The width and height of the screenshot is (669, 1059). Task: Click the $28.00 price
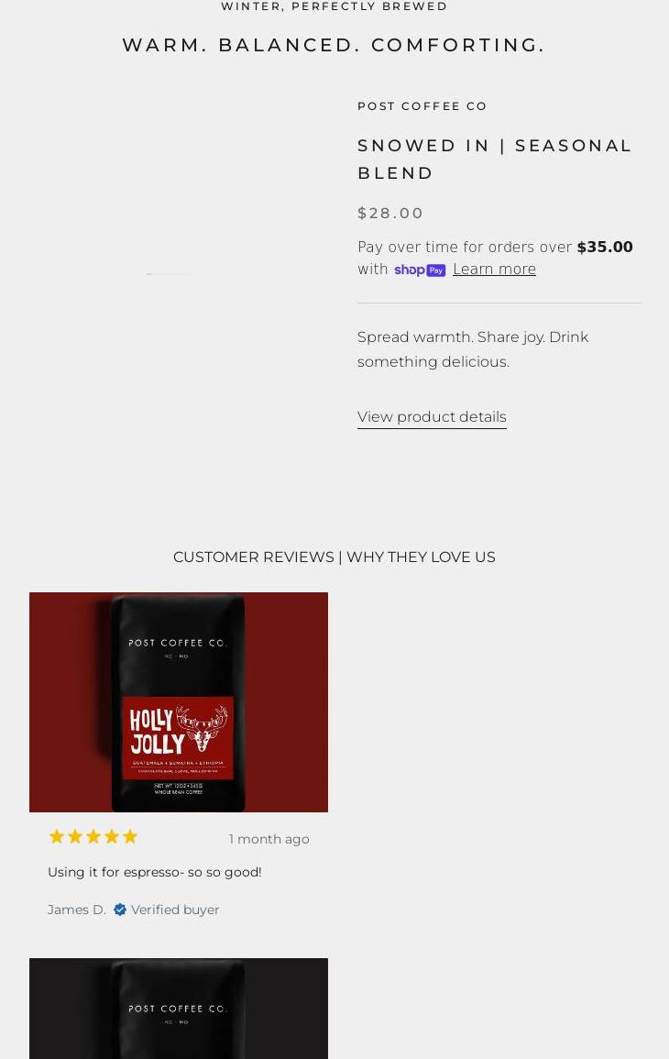coord(390,214)
